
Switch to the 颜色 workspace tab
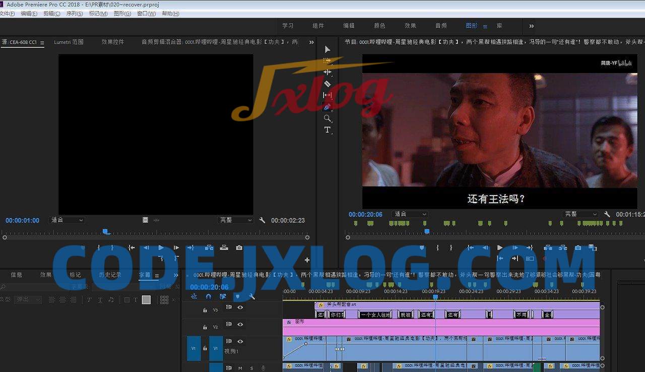379,26
